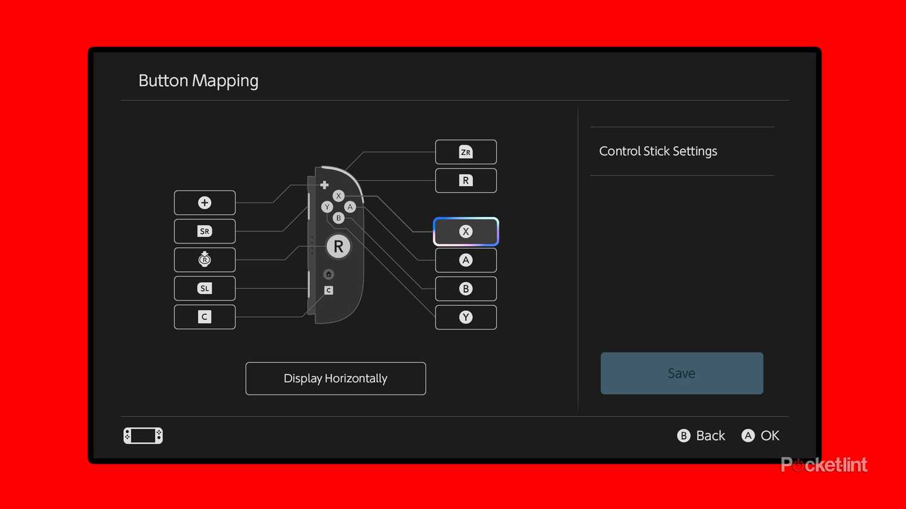
Task: Select the R shoulder button mapping
Action: coord(465,180)
